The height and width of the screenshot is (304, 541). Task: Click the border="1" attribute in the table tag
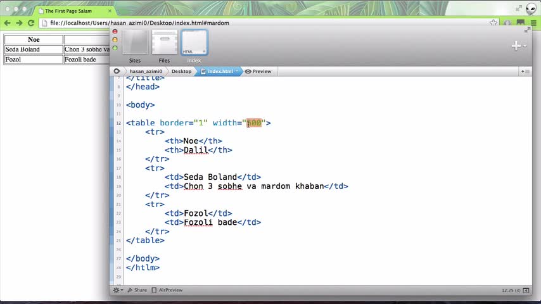(x=184, y=123)
